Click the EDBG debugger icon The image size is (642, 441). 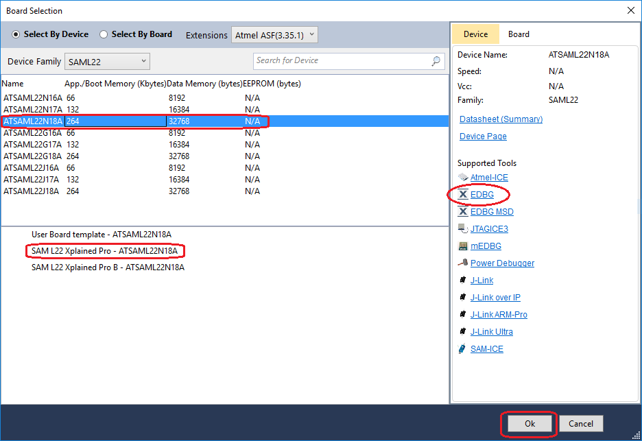[x=463, y=195]
